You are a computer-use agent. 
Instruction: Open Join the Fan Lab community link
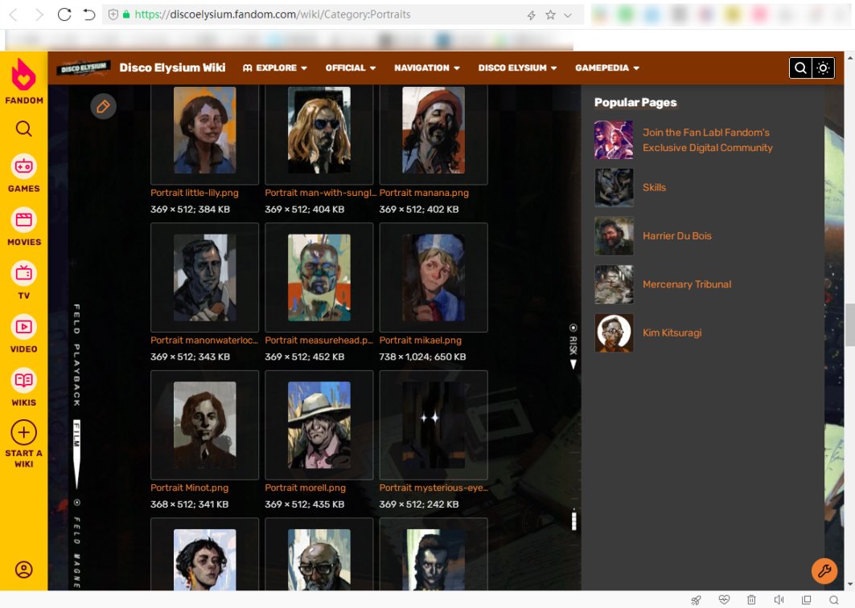pos(708,140)
